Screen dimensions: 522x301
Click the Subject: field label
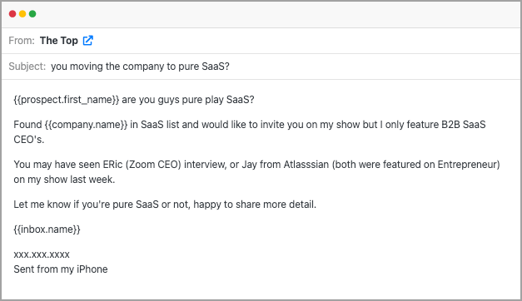point(27,67)
